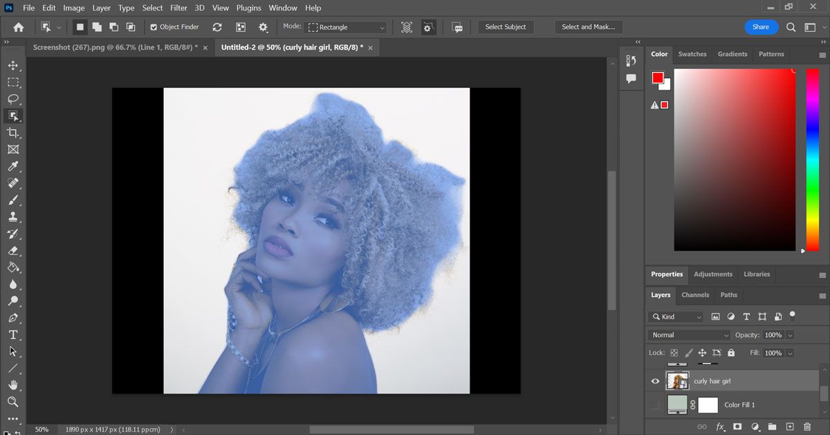The width and height of the screenshot is (830, 435).
Task: Select the Blur tool
Action: pos(12,284)
